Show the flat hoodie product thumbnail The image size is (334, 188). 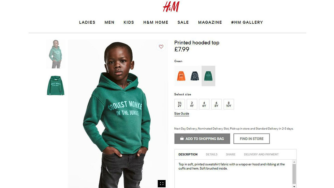coord(55,85)
